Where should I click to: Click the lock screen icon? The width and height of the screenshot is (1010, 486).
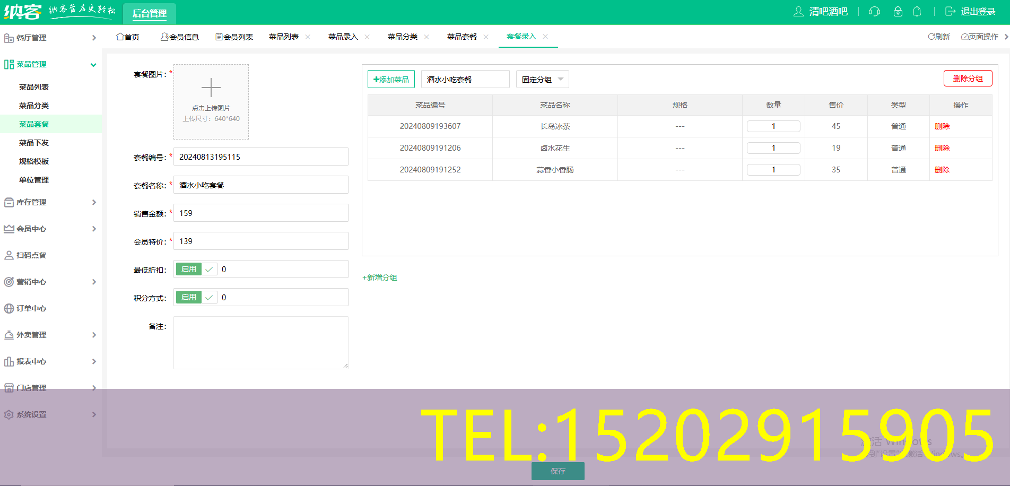pyautogui.click(x=898, y=12)
